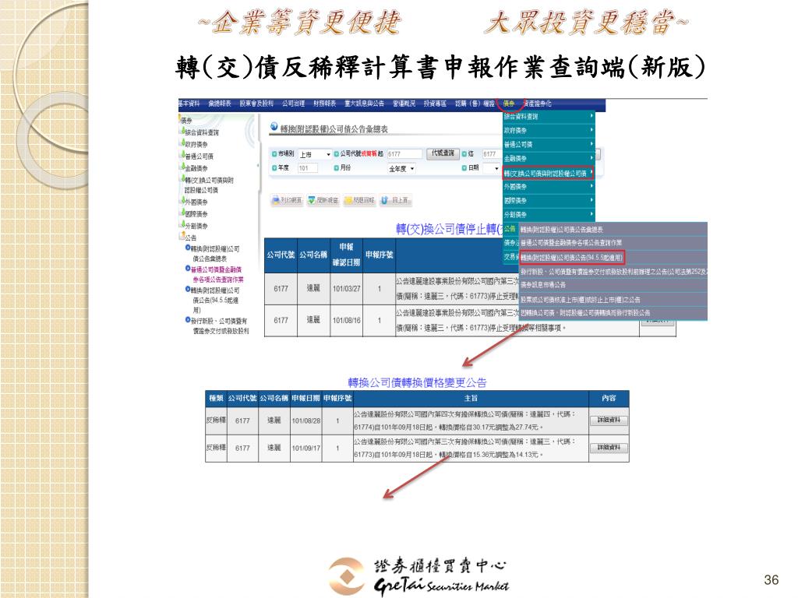Click the 主旨 column header in lower table
The image size is (798, 598).
tap(471, 398)
